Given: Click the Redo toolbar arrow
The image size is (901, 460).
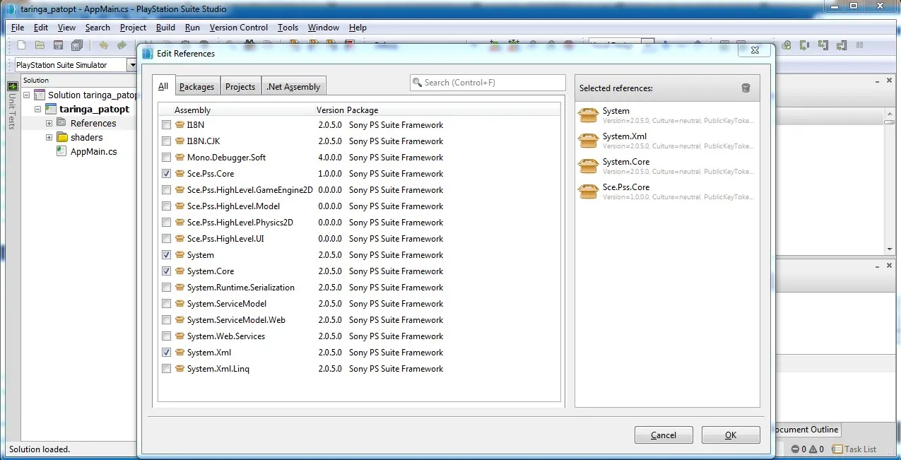Looking at the screenshot, I should pyautogui.click(x=122, y=45).
